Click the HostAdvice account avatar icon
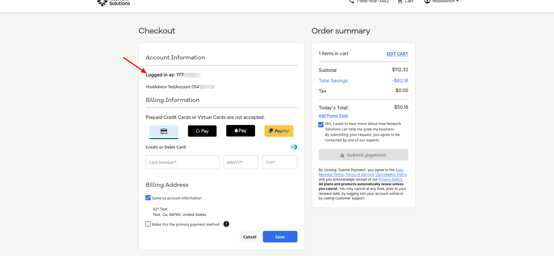This screenshot has height=256, width=554. [427, 1]
